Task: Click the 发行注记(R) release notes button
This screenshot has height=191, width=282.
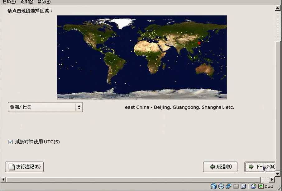Action: (24, 167)
